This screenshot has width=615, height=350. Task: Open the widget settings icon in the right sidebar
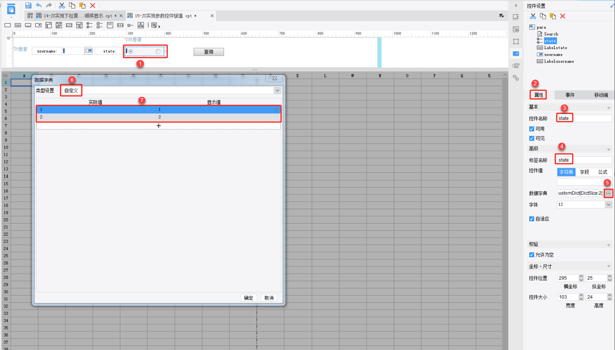point(516,54)
